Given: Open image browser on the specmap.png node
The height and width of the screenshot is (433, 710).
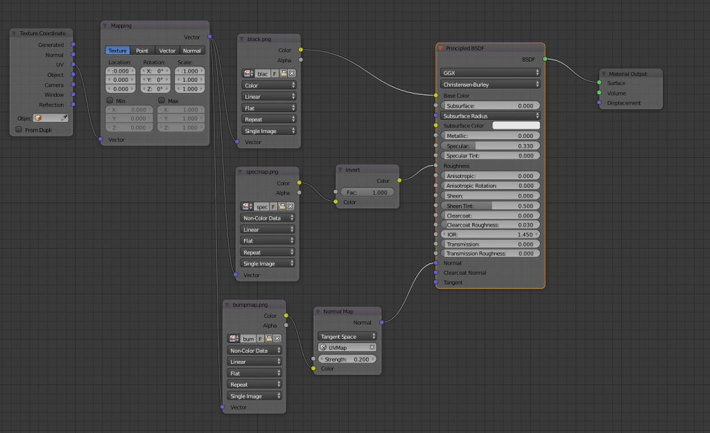Looking at the screenshot, I should [248, 206].
